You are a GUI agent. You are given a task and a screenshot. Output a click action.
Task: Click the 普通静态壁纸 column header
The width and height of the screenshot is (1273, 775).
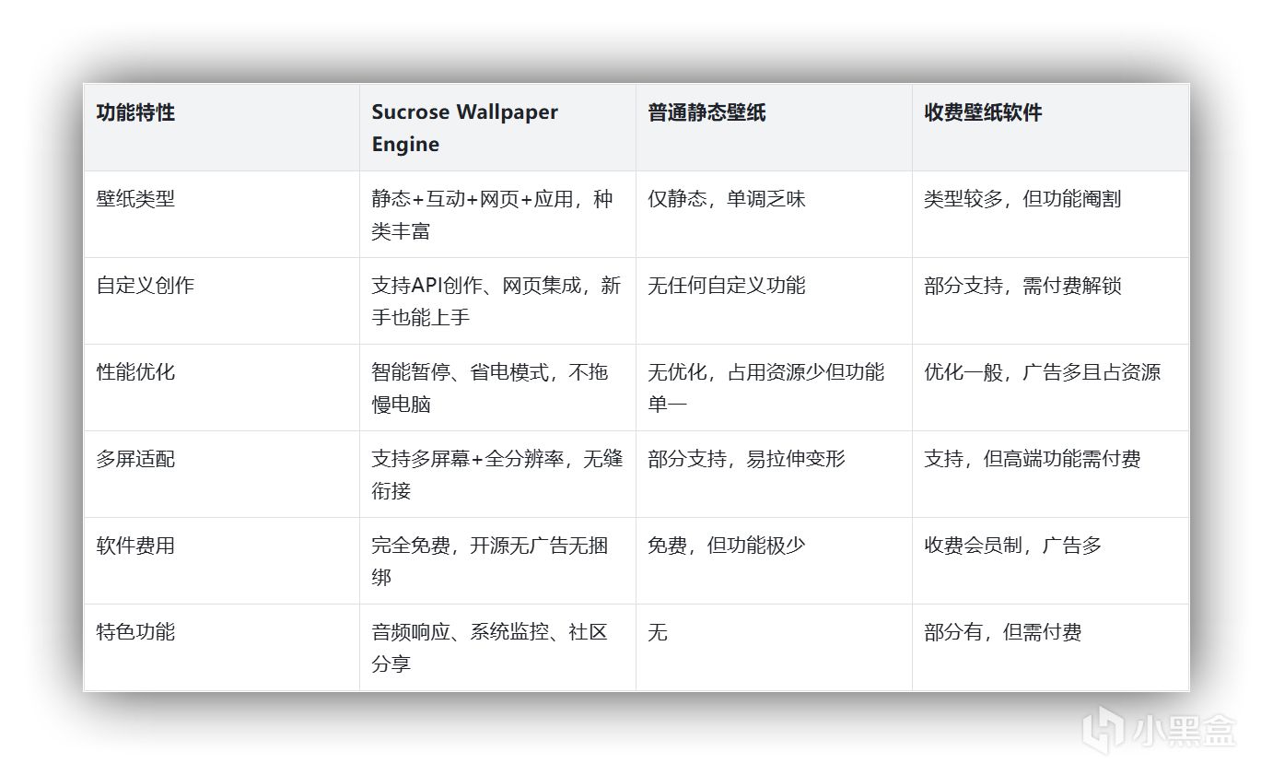pos(707,112)
